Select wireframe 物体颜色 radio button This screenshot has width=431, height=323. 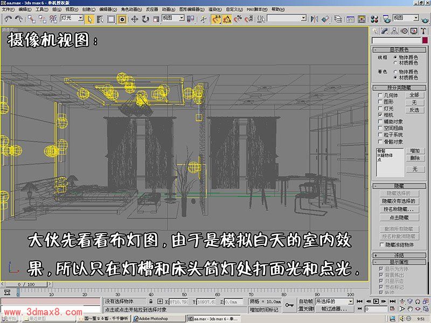click(x=395, y=57)
